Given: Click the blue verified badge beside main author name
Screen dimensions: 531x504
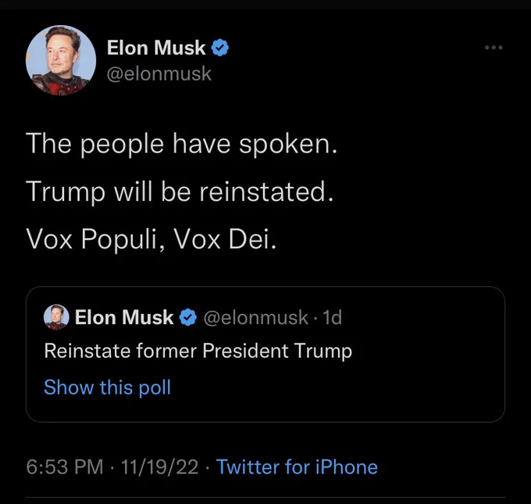Looking at the screenshot, I should coord(220,48).
